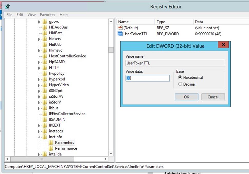249x174 pixels.
Task: Click the tree scroll right arrow
Action: [105, 159]
